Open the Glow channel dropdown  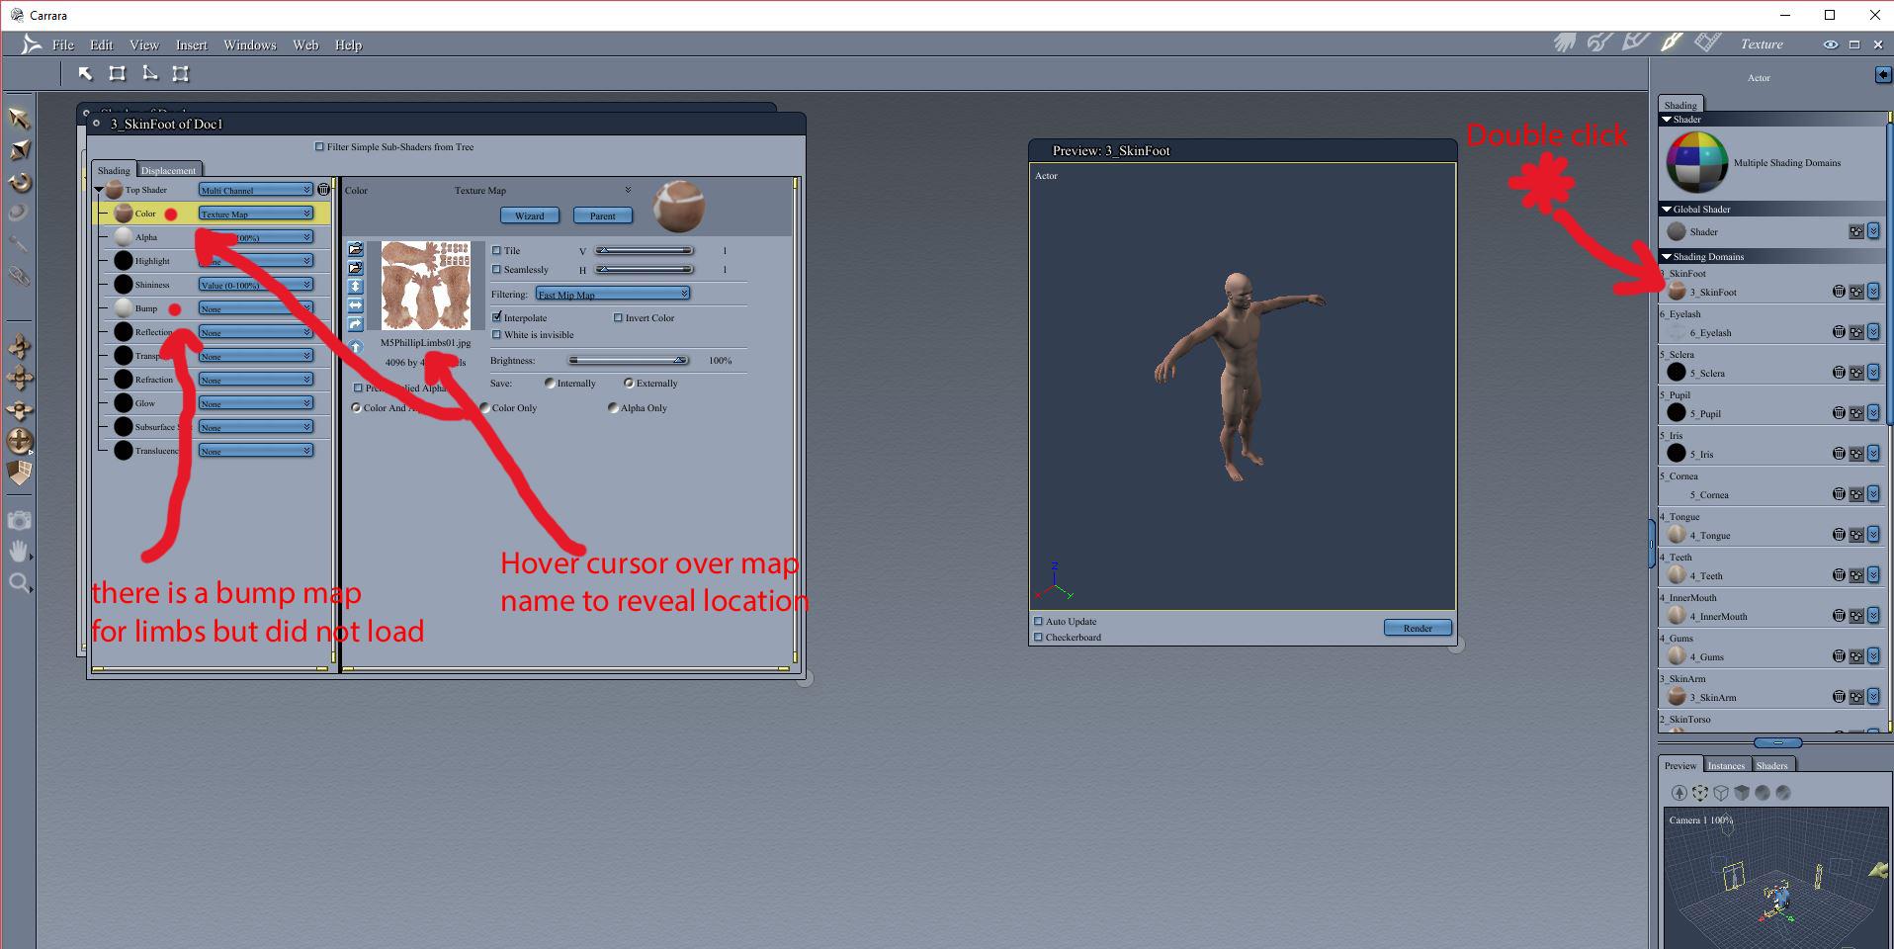tap(255, 403)
